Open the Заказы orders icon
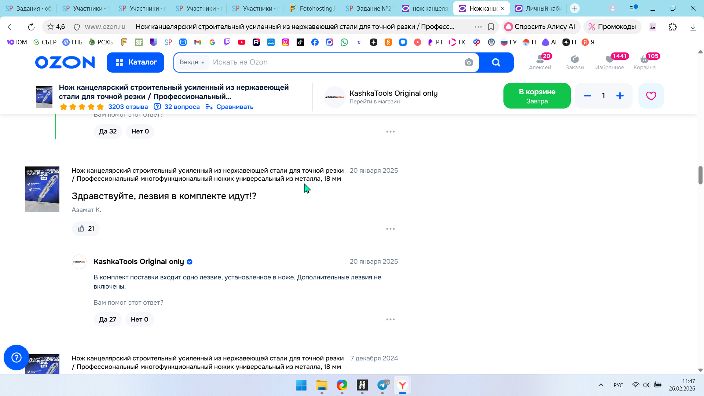The height and width of the screenshot is (396, 704). 575,62
